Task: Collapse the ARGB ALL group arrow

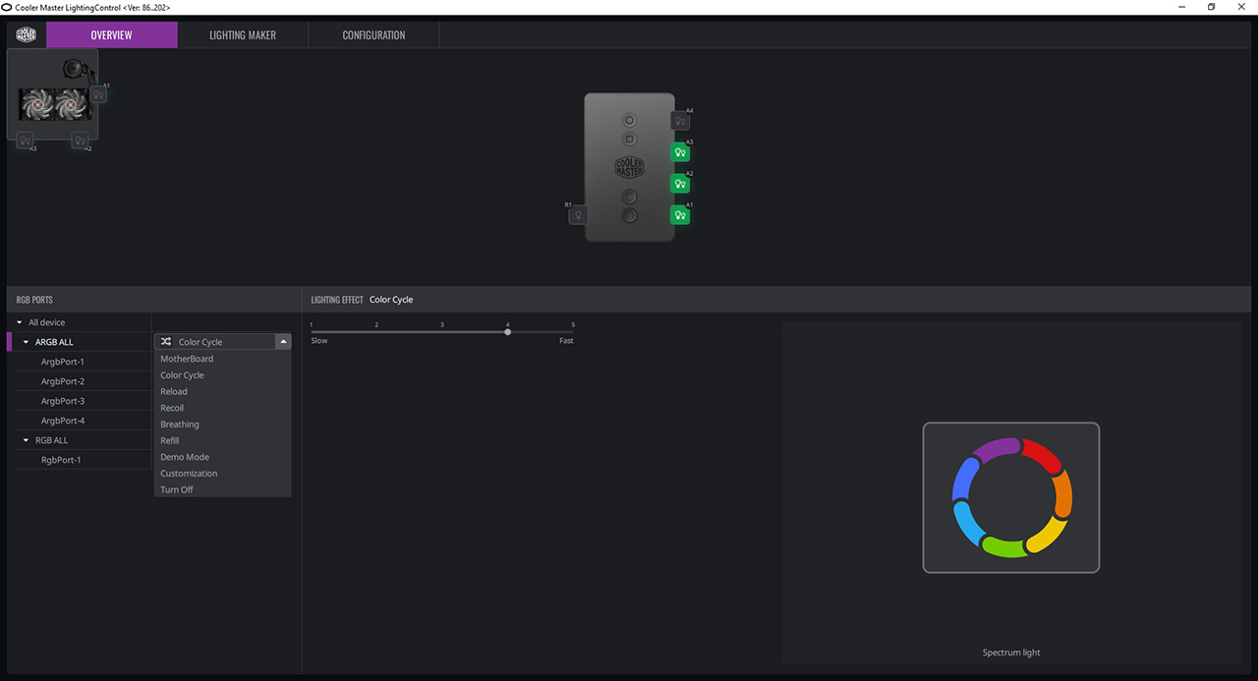Action: coord(27,342)
